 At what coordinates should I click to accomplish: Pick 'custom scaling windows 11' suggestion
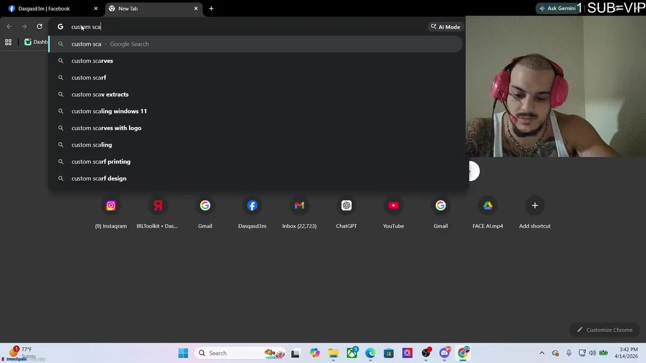coord(256,111)
